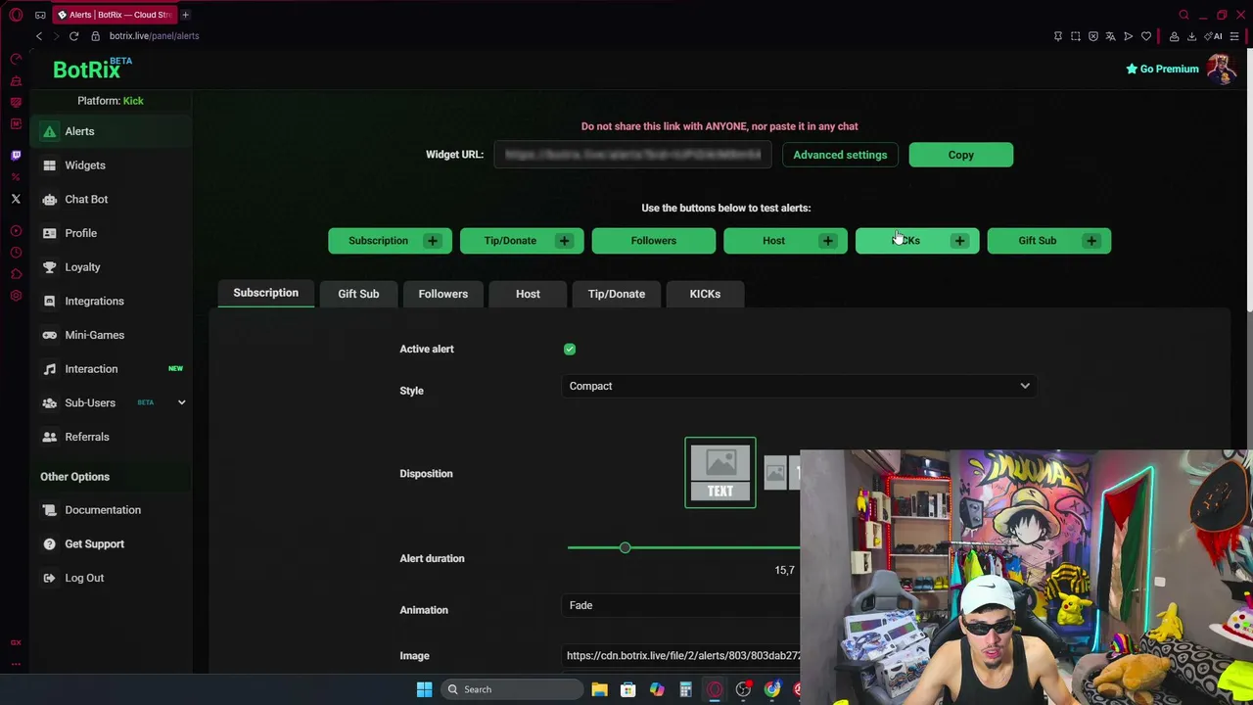Click the Get Support question mark icon
1253x705 pixels.
coord(49,543)
